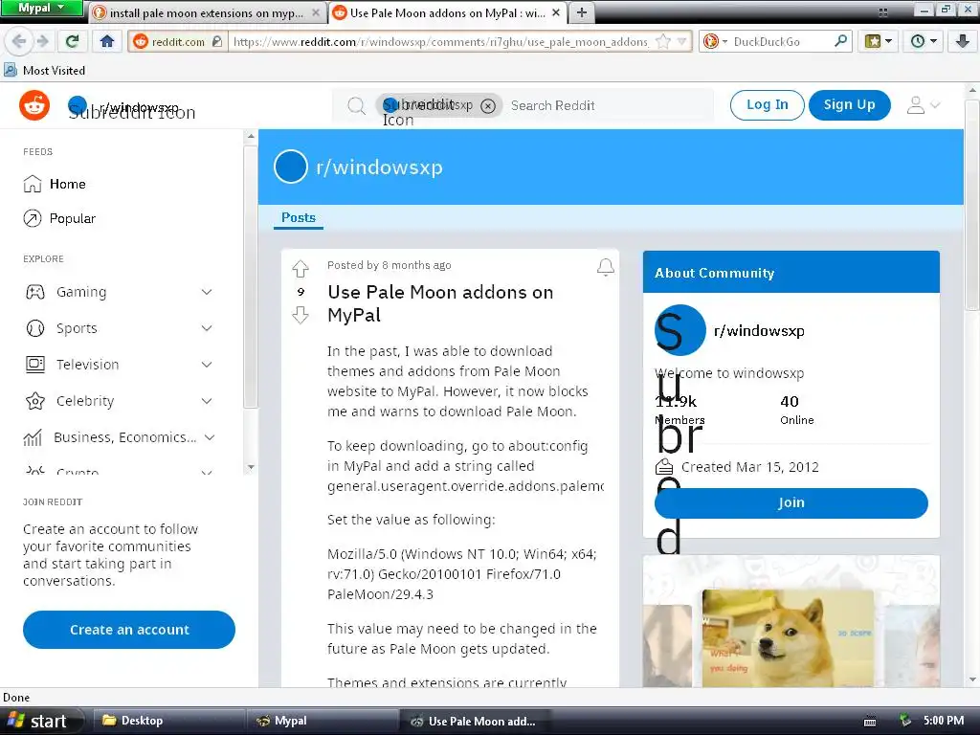Open the bookmarks menu button
This screenshot has height=735, width=980.
coord(878,42)
